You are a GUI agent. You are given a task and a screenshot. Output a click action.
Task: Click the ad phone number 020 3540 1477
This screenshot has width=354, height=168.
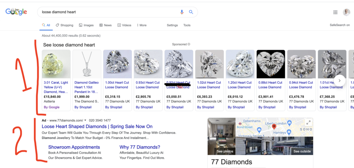coord(100,120)
